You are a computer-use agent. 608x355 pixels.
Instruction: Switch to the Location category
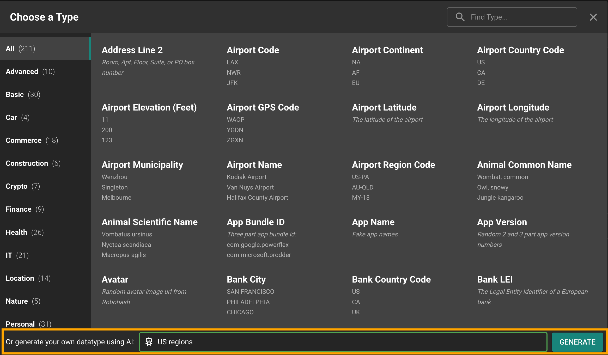tap(28, 278)
